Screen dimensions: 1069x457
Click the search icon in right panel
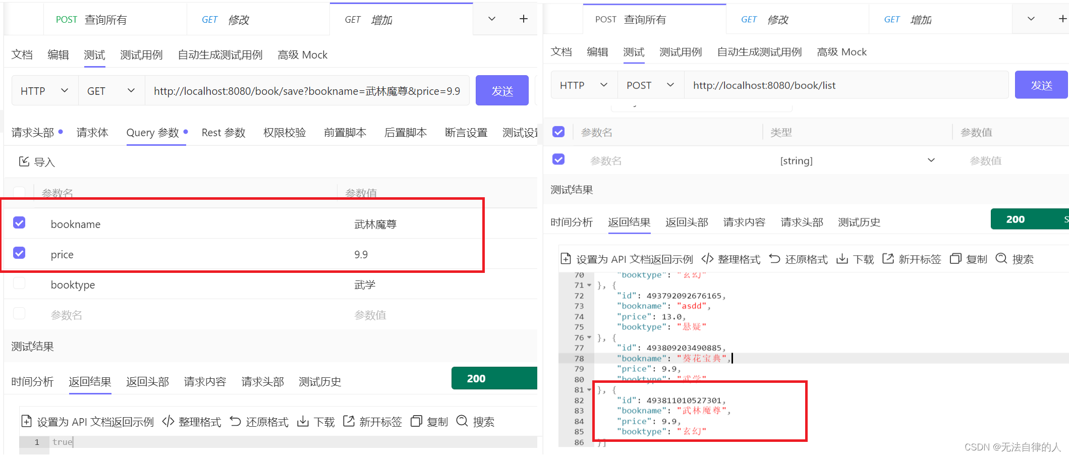(1001, 259)
